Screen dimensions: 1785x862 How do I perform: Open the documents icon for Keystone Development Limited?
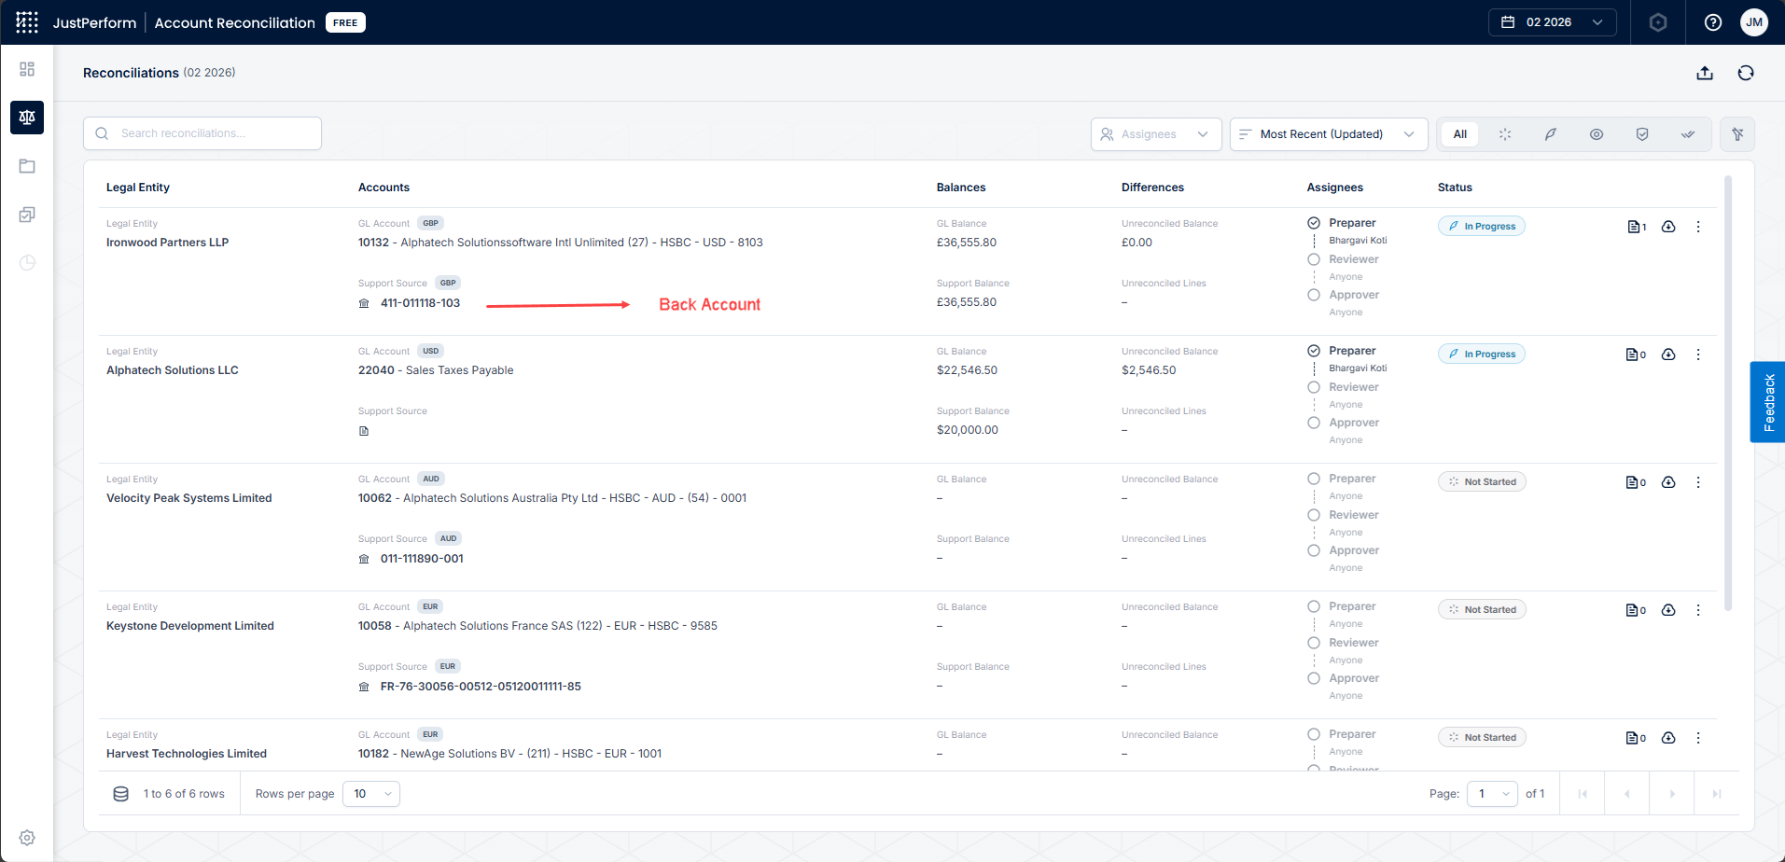(1636, 610)
